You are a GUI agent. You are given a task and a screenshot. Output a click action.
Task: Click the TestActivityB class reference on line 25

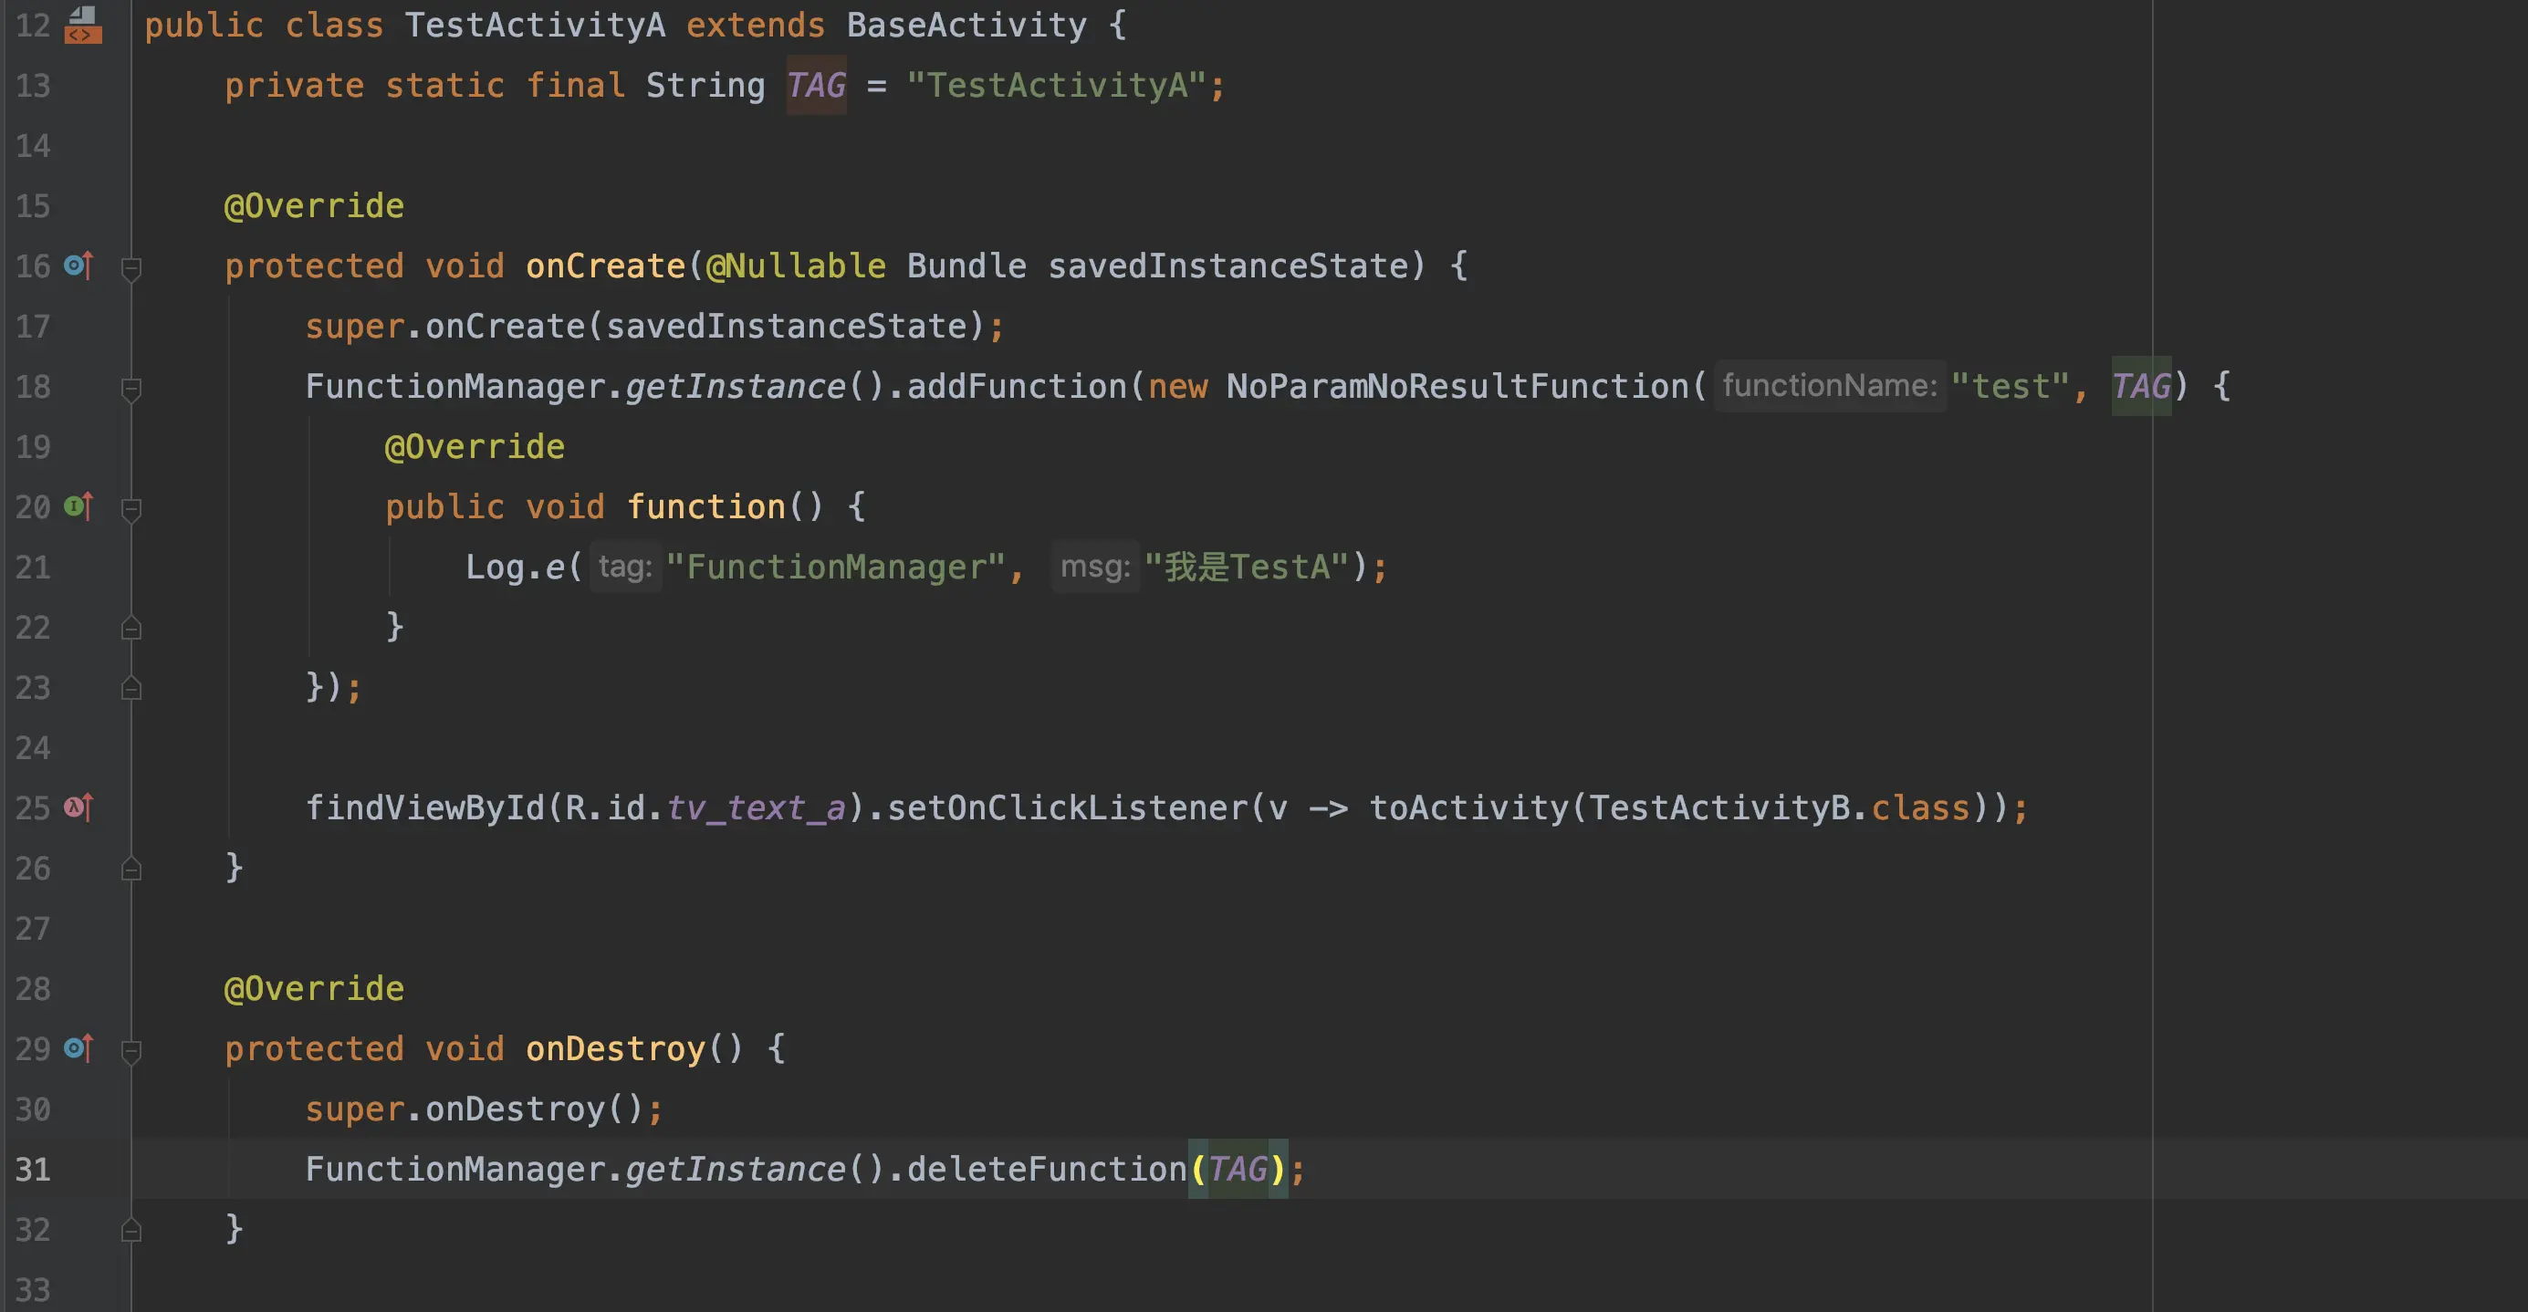[x=1718, y=807]
